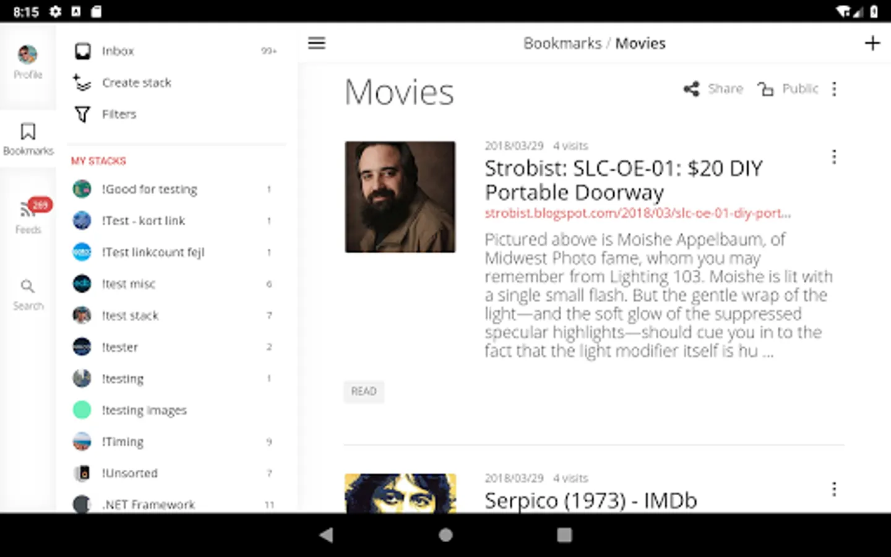
Task: Click the Share icon for Movies
Action: 691,89
